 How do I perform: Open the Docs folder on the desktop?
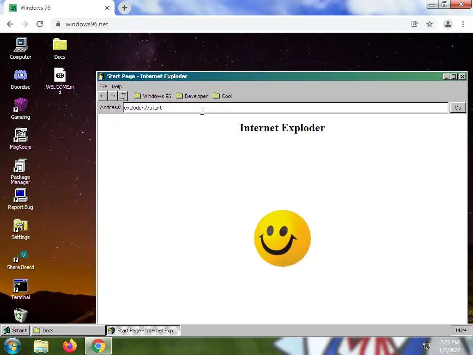coord(60,48)
